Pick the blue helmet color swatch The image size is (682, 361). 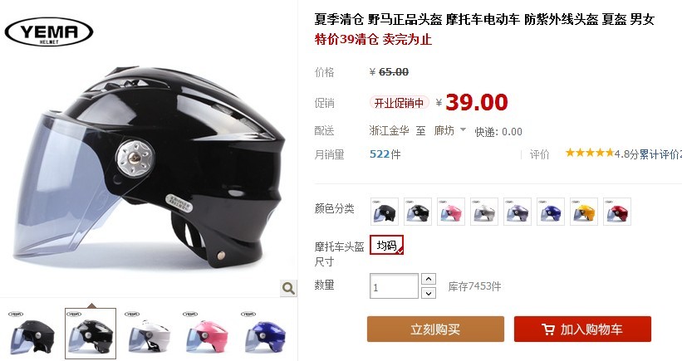point(551,212)
